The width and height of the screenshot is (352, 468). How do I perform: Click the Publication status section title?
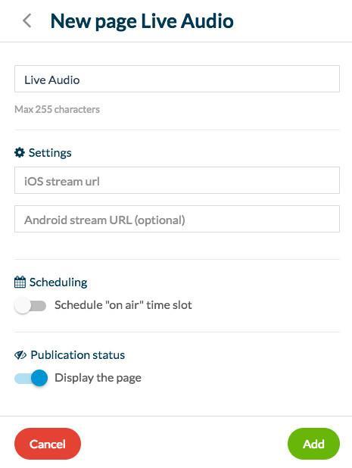point(78,355)
